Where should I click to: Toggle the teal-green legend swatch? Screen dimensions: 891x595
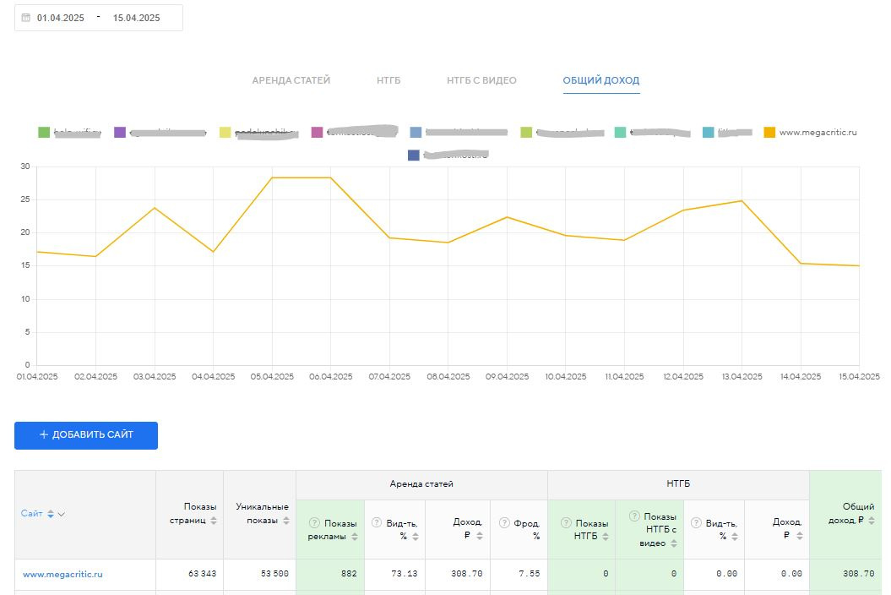tap(621, 132)
